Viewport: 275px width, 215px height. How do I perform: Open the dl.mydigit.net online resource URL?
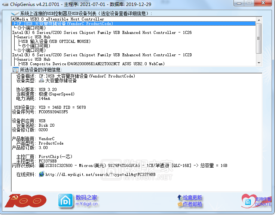click(x=100, y=174)
